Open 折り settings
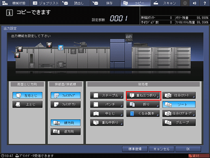This screenshot has width=210, height=158. click(x=143, y=104)
